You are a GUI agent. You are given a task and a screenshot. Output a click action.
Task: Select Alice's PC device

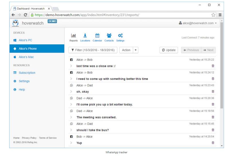[37, 40]
